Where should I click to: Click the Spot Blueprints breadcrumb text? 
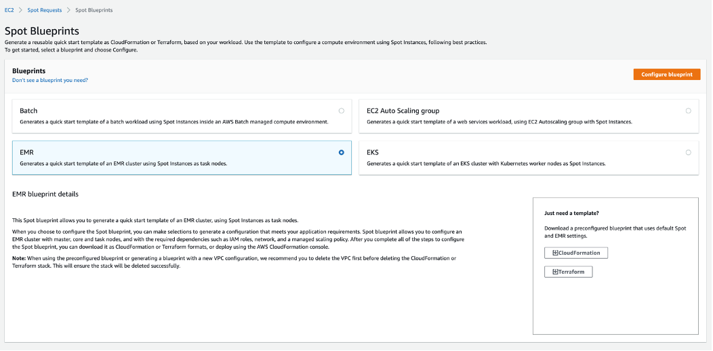pyautogui.click(x=94, y=10)
